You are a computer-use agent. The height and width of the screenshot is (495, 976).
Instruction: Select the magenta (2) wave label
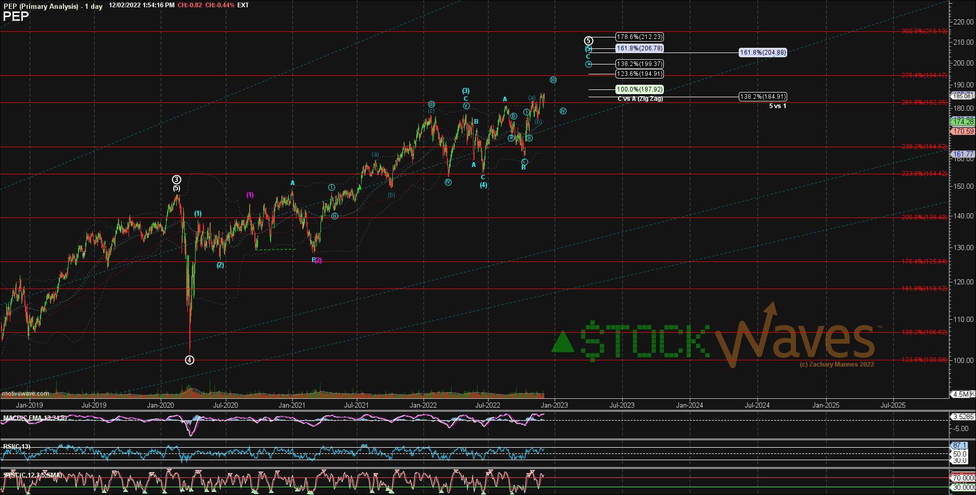pyautogui.click(x=318, y=260)
